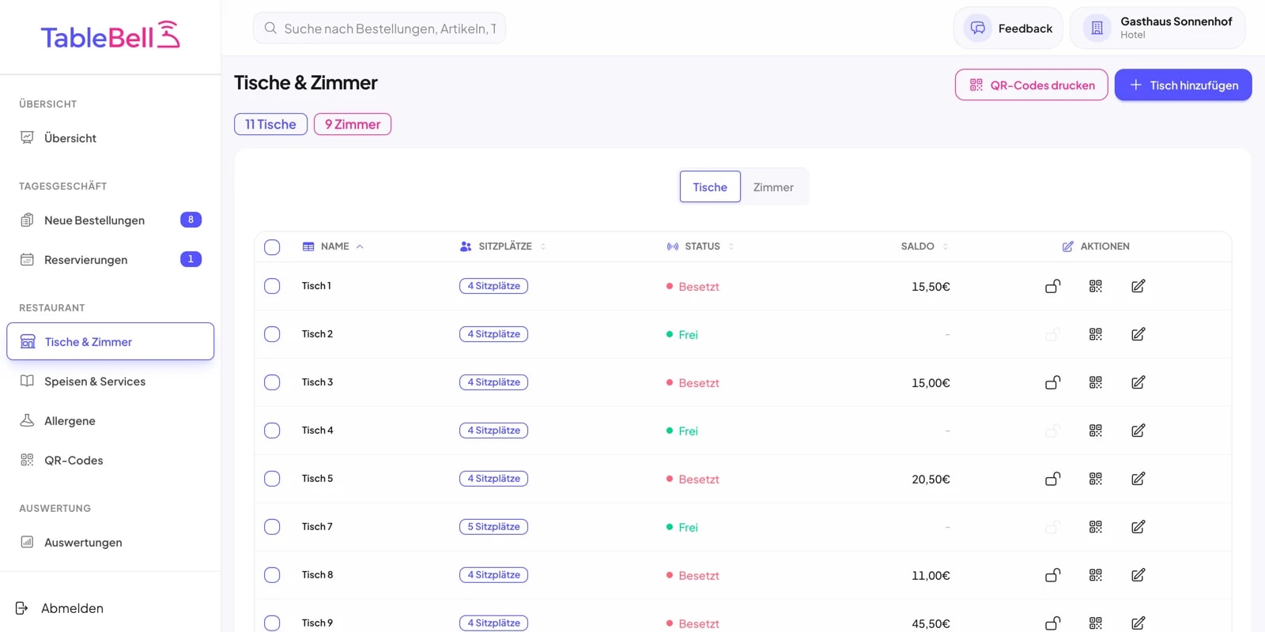Edit Tisch 8 entry
The image size is (1265, 632).
point(1138,575)
